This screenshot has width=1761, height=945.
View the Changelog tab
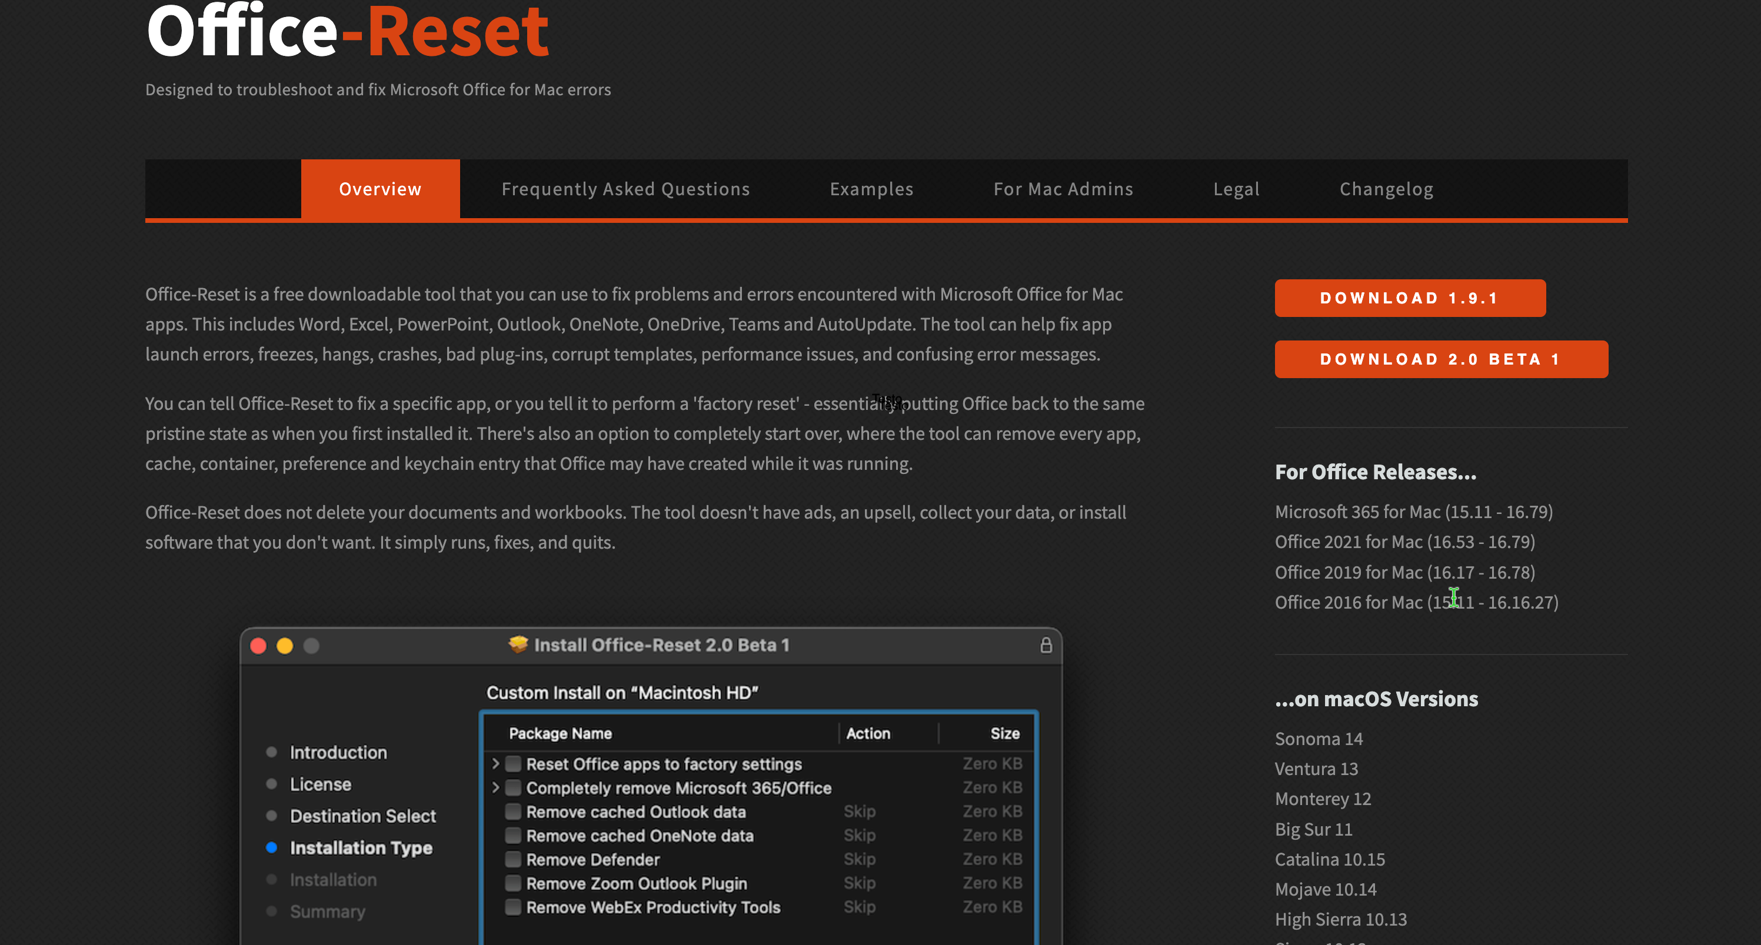tap(1386, 189)
